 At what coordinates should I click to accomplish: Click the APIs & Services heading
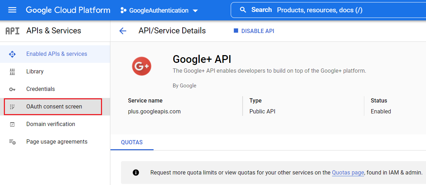pos(54,31)
